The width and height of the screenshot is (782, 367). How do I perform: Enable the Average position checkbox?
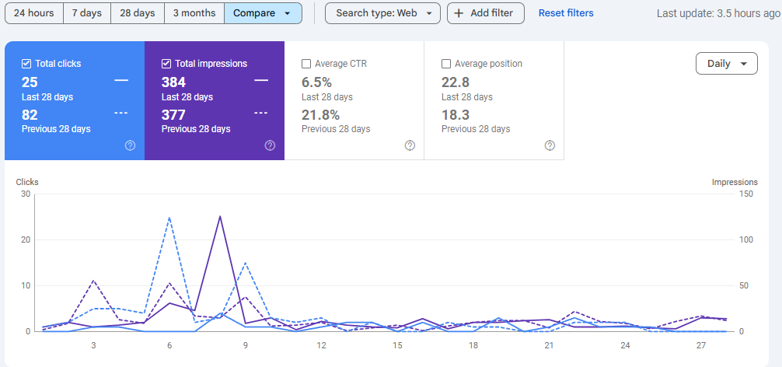pyautogui.click(x=446, y=64)
